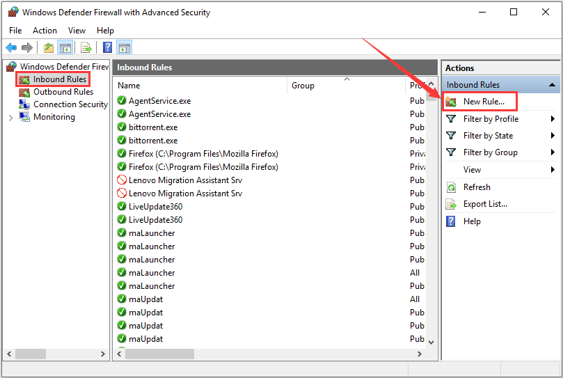Image resolution: width=563 pixels, height=378 pixels.
Task: Select the first AgentService.exe rule
Action: 159,101
